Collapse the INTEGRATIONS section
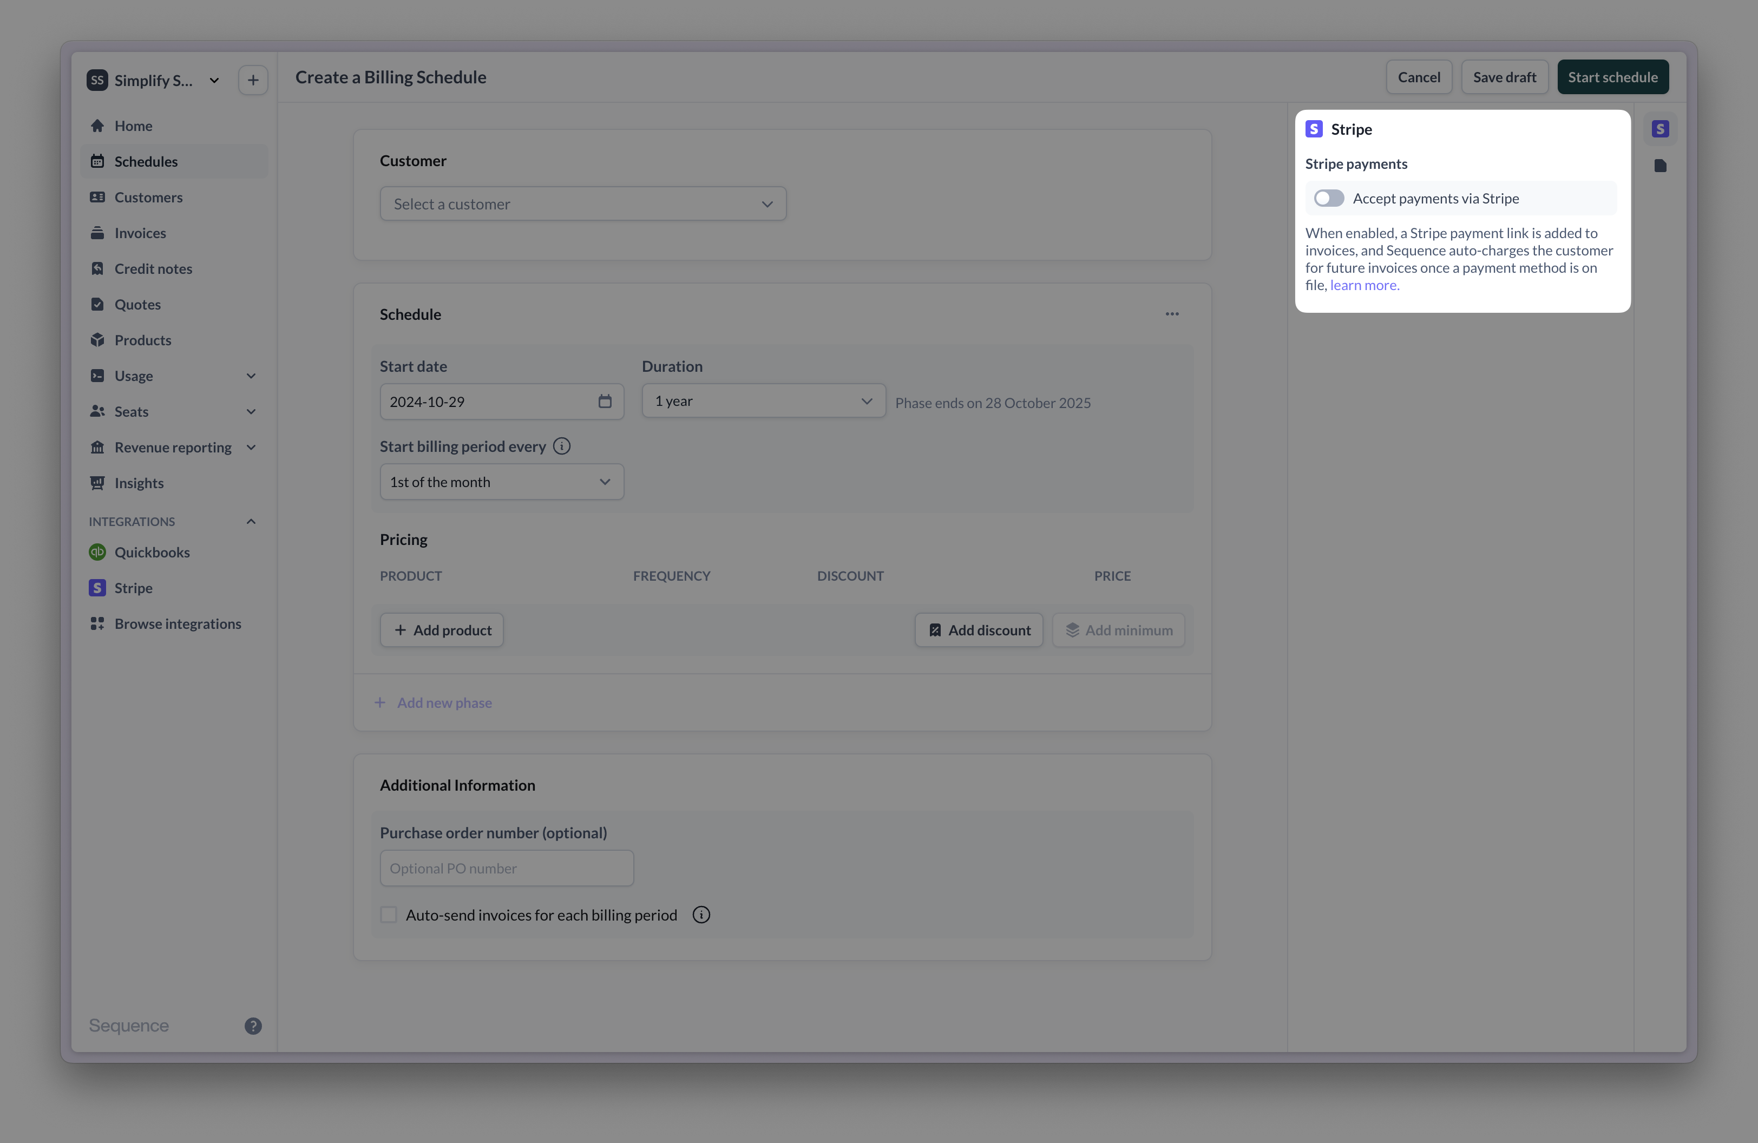The image size is (1758, 1143). (x=251, y=521)
